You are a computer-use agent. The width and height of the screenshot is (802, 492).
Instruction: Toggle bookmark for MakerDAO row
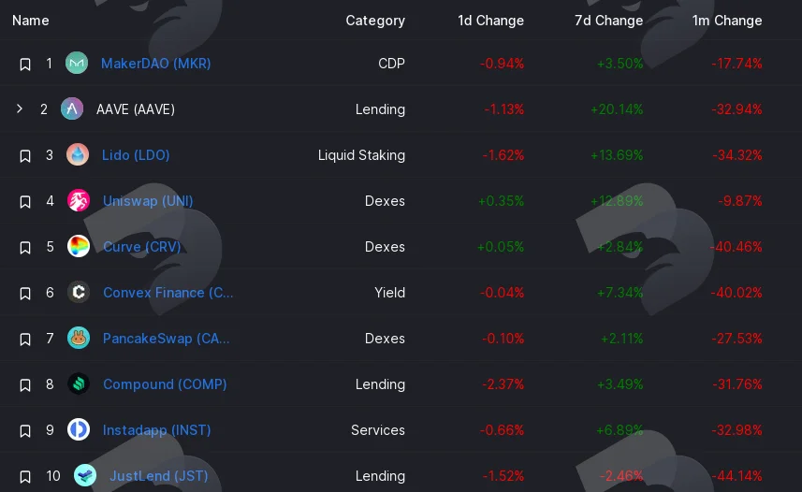[25, 64]
